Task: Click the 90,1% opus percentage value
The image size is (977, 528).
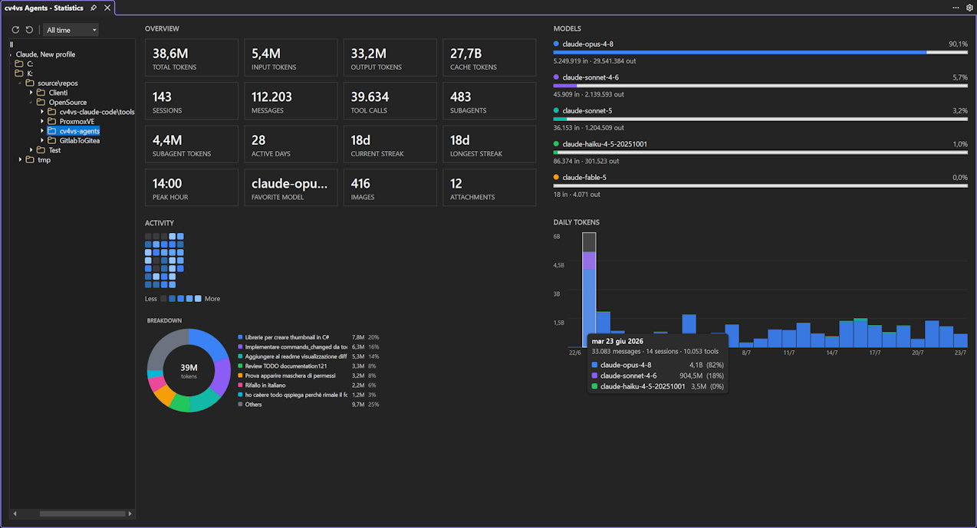Action: pos(958,44)
